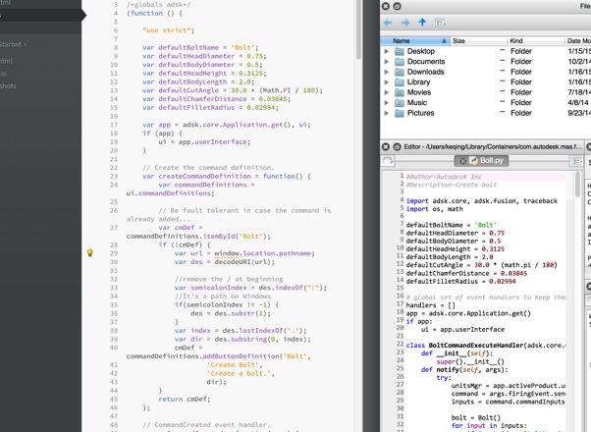Click the Desktop folder icon
This screenshot has width=591, height=432.
400,51
